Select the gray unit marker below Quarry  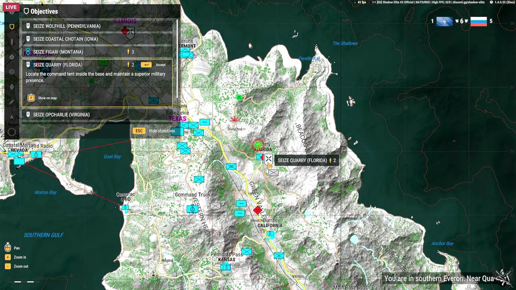point(273,172)
